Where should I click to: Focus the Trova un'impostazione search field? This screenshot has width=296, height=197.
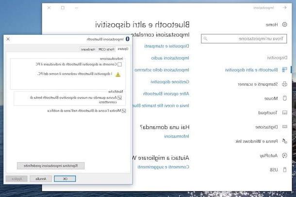pyautogui.click(x=244, y=39)
